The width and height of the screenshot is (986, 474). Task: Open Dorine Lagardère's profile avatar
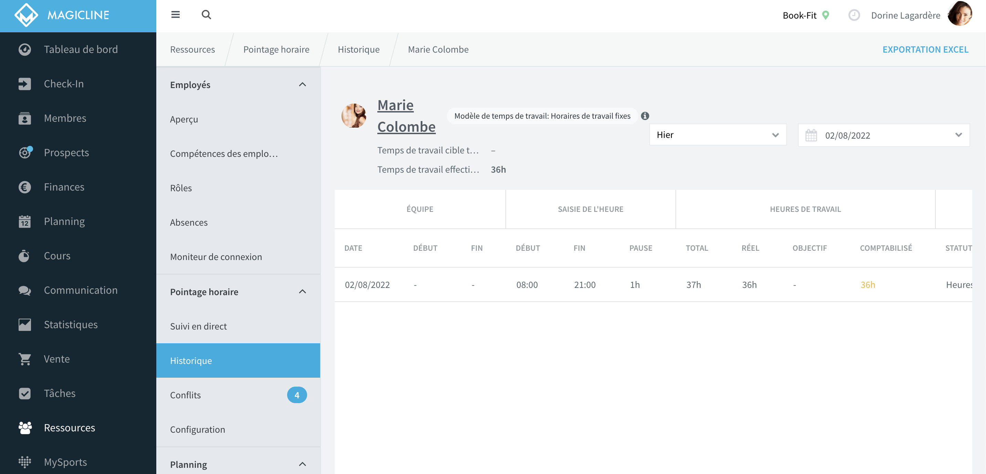point(959,14)
